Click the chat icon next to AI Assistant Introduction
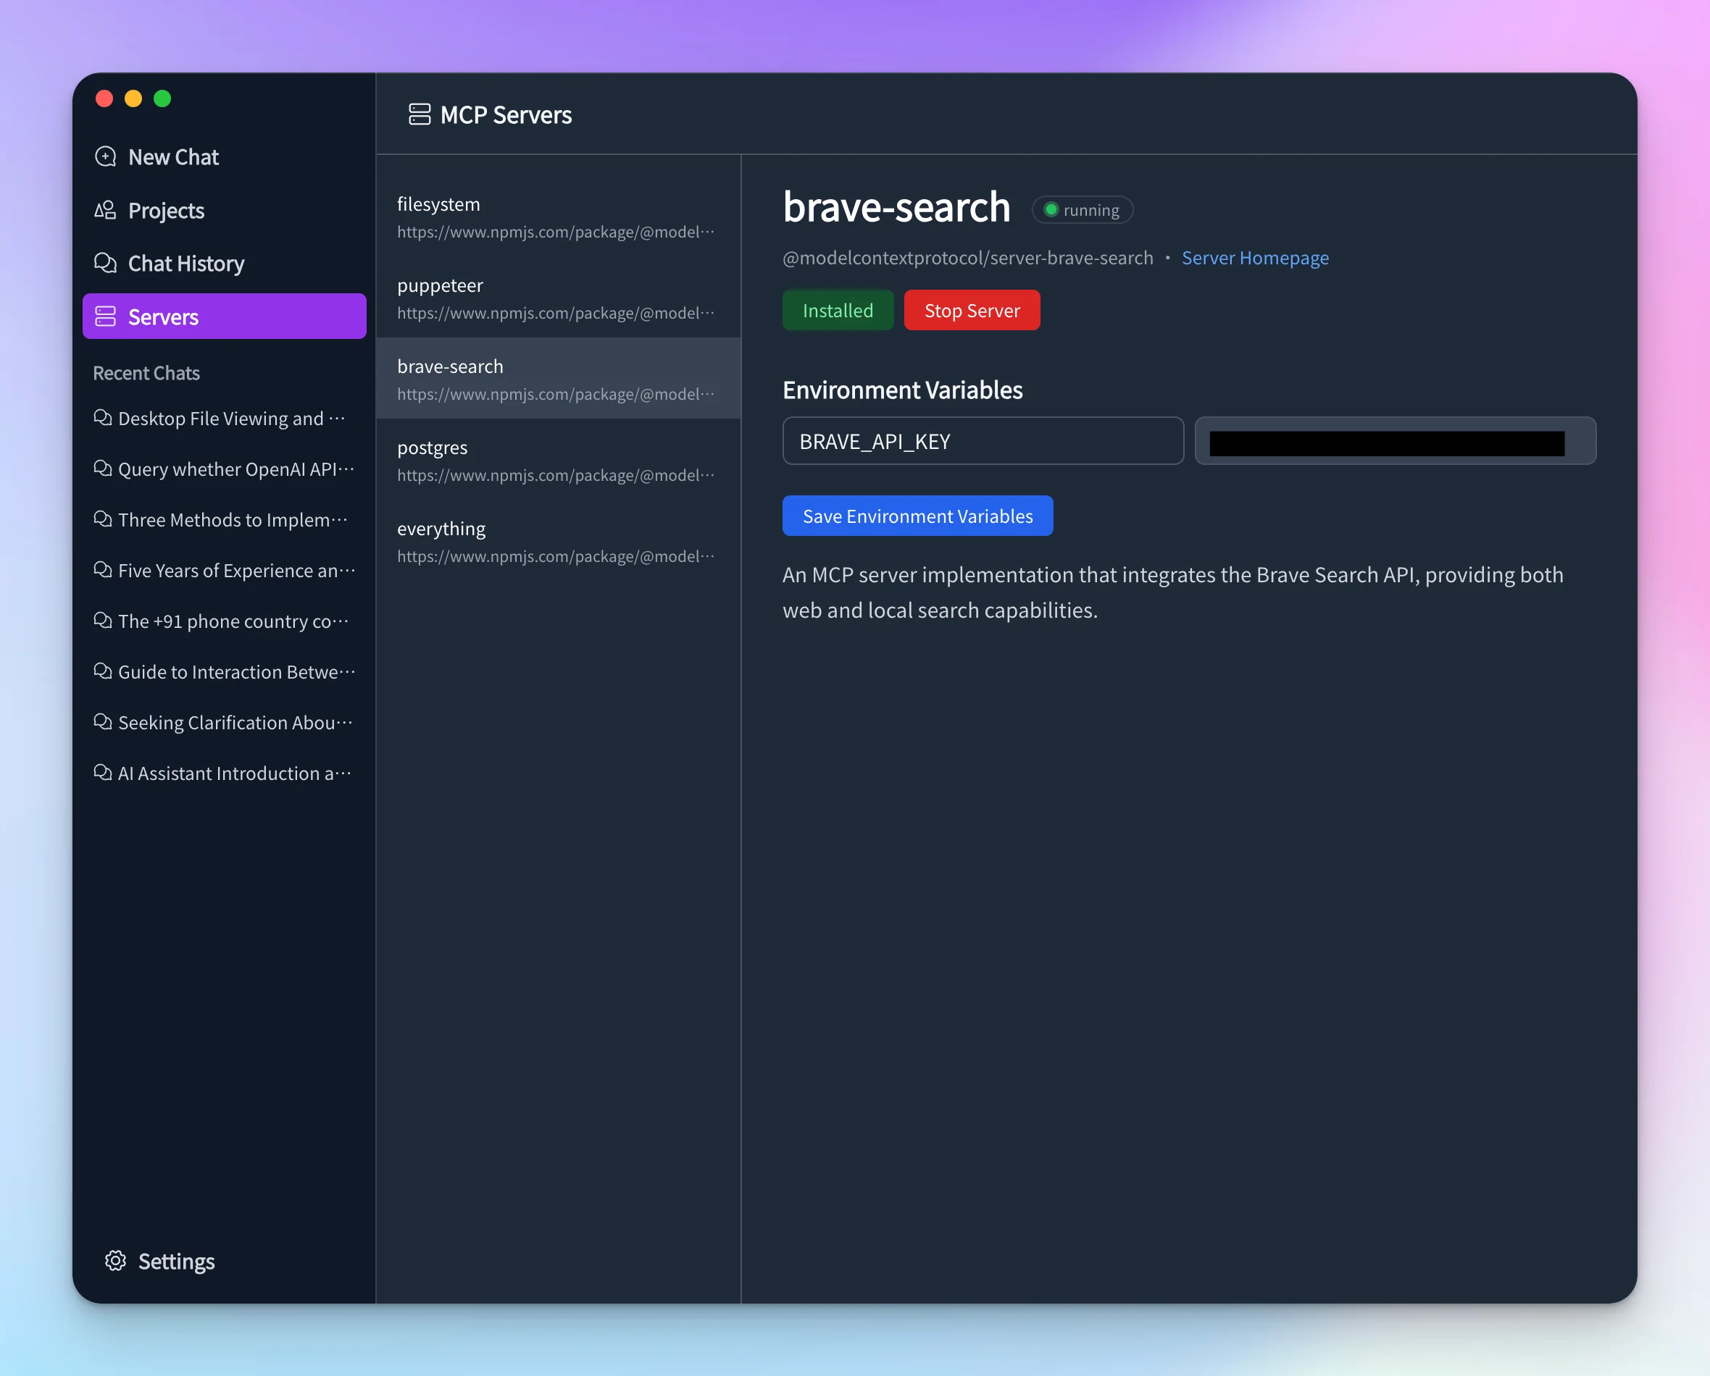This screenshot has width=1710, height=1376. (102, 773)
